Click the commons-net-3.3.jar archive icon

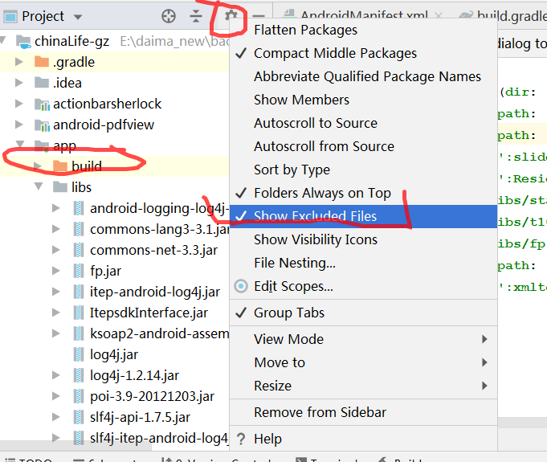point(79,250)
